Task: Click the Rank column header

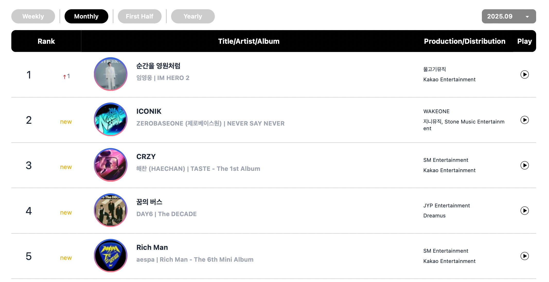Action: pos(46,41)
